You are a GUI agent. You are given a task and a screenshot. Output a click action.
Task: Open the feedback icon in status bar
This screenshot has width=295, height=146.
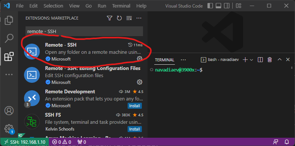click(275, 142)
